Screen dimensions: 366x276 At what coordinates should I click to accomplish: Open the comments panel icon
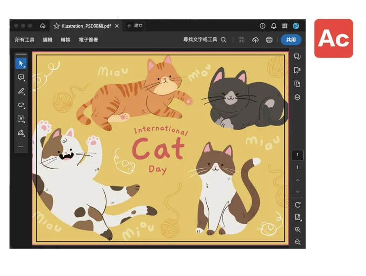[x=297, y=56]
